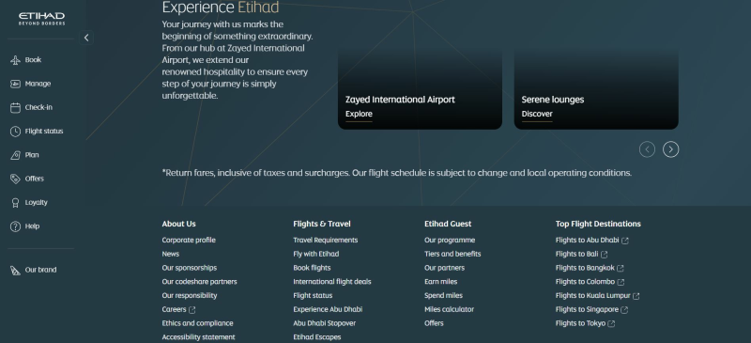Open Flights to Singapore link
The image size is (751, 343).
pos(588,309)
